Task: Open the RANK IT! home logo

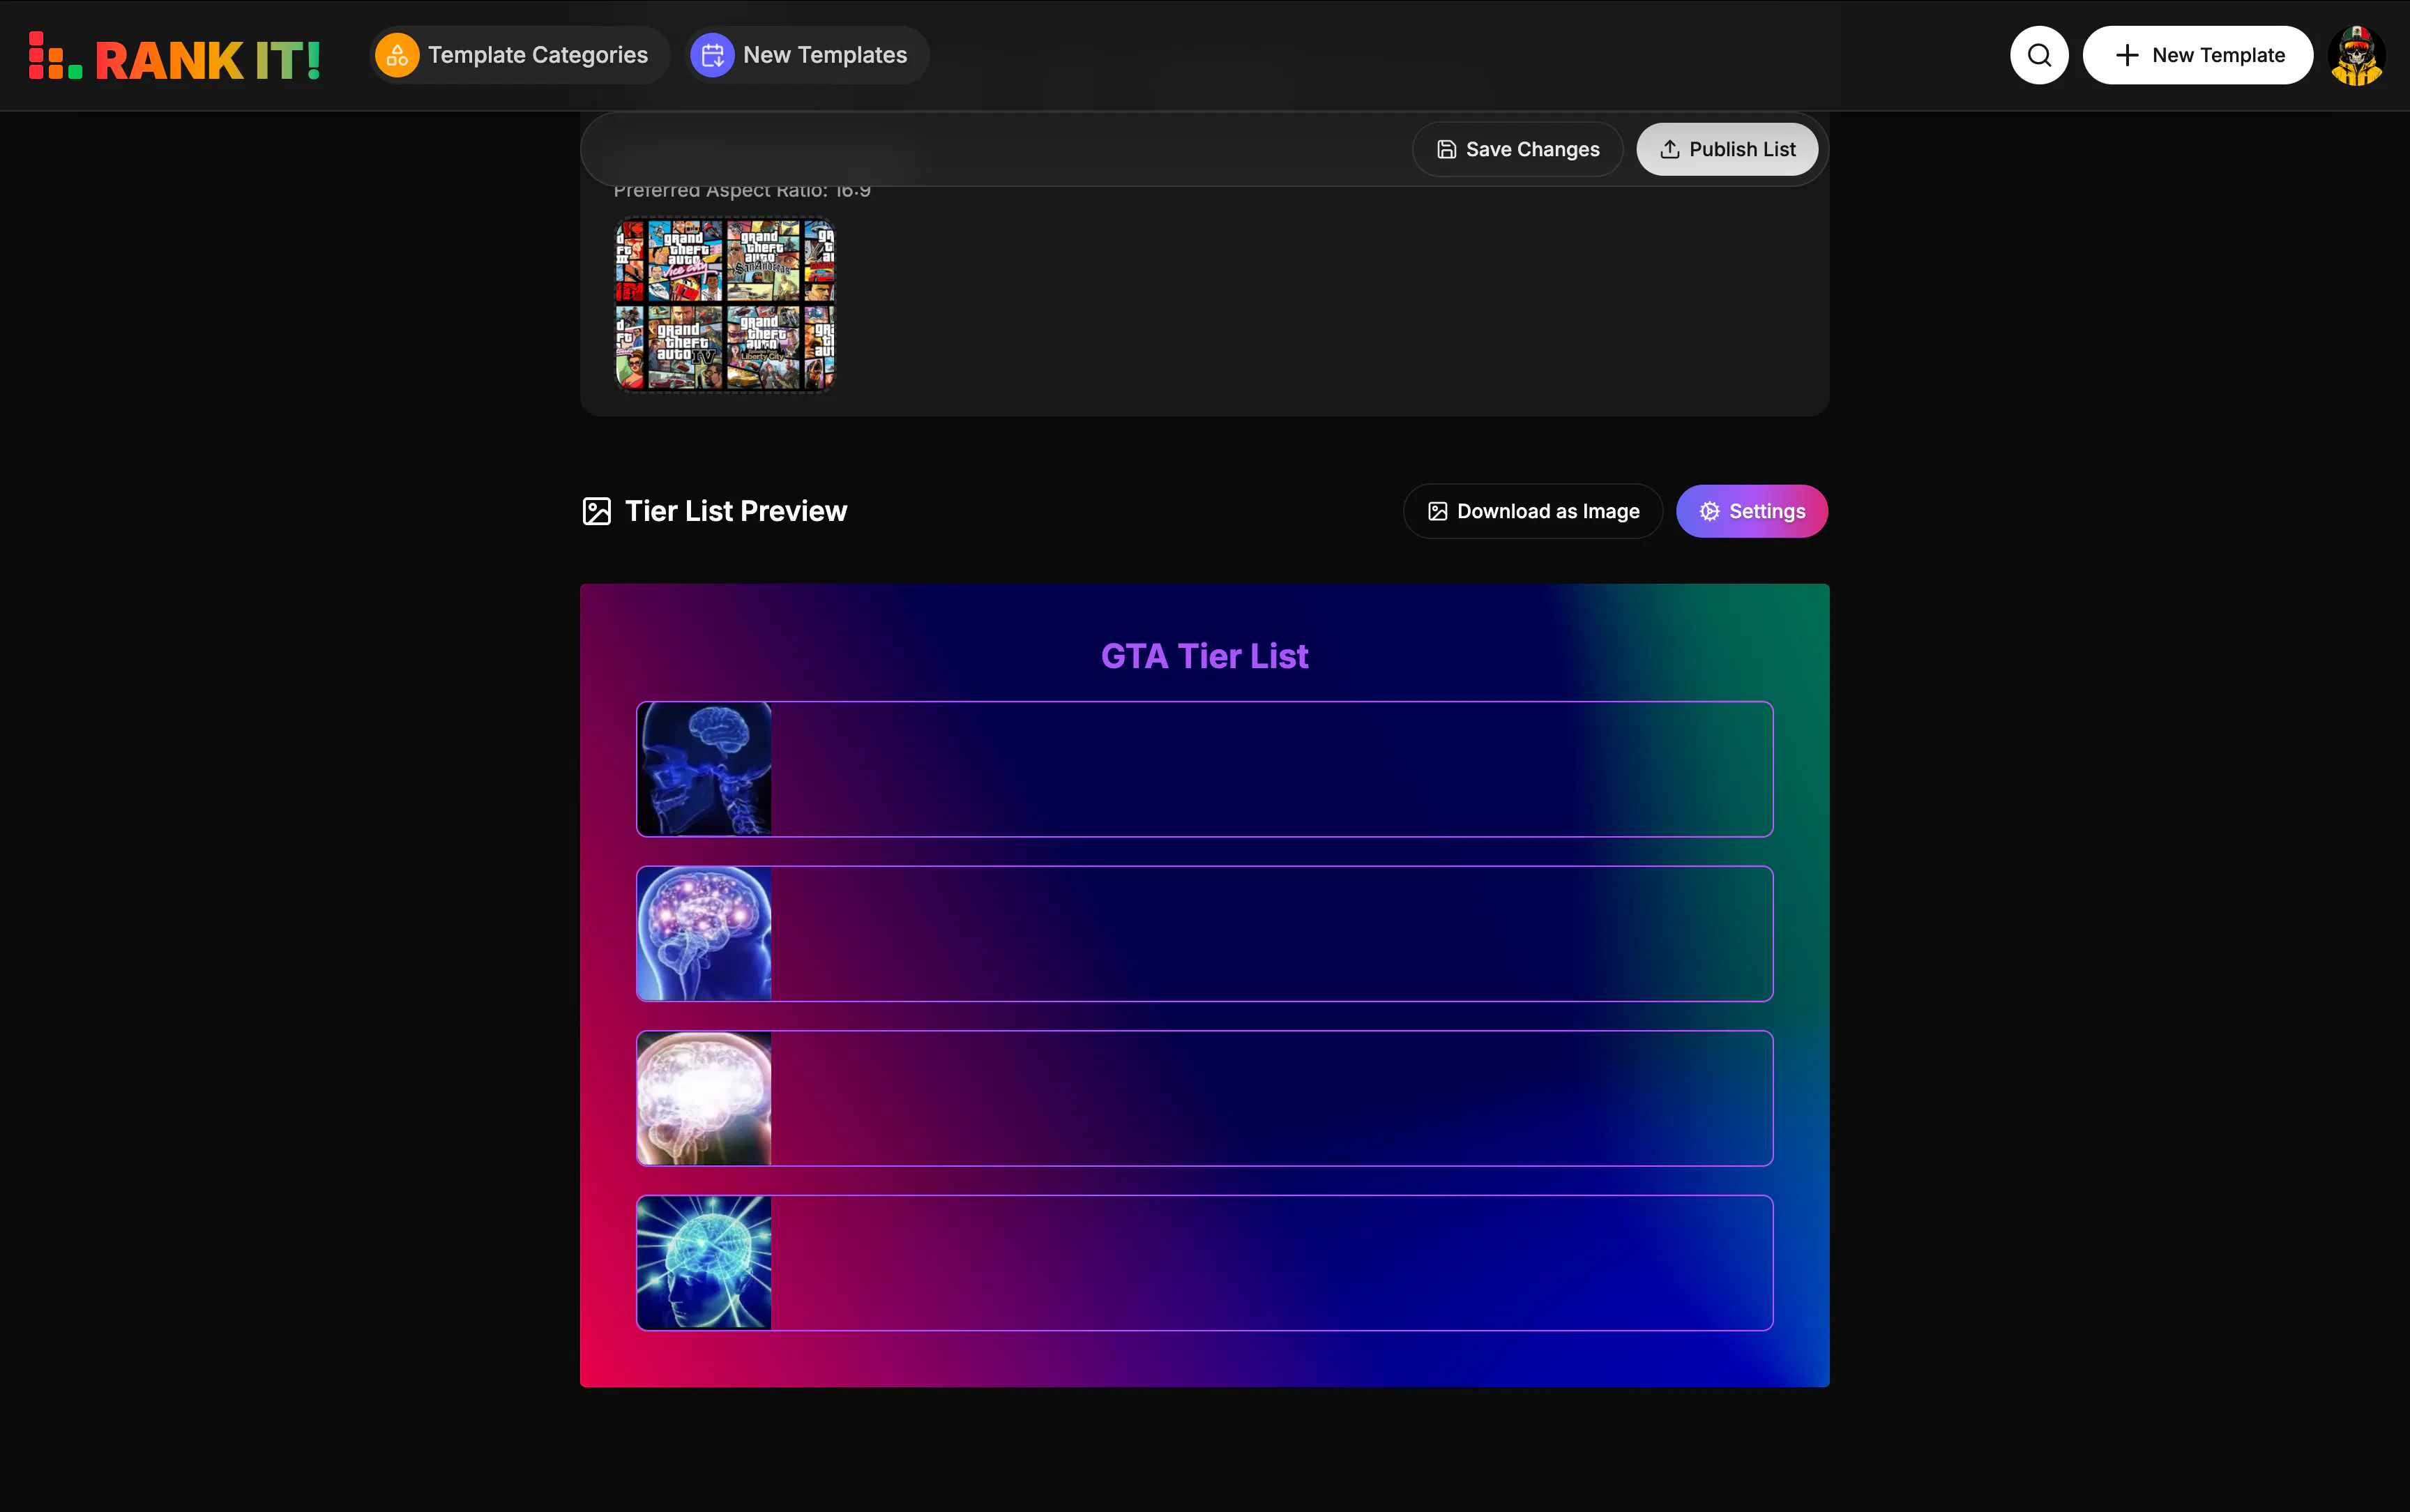Action: pyautogui.click(x=175, y=57)
